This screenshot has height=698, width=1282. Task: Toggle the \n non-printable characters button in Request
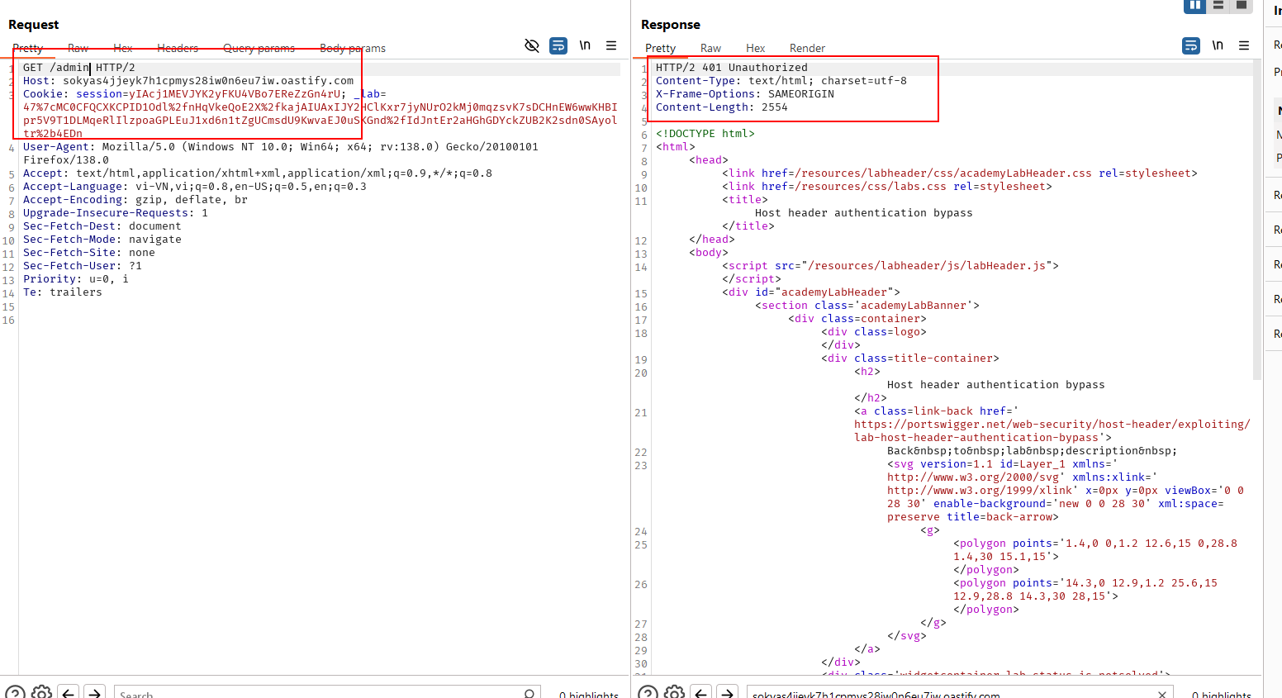585,45
